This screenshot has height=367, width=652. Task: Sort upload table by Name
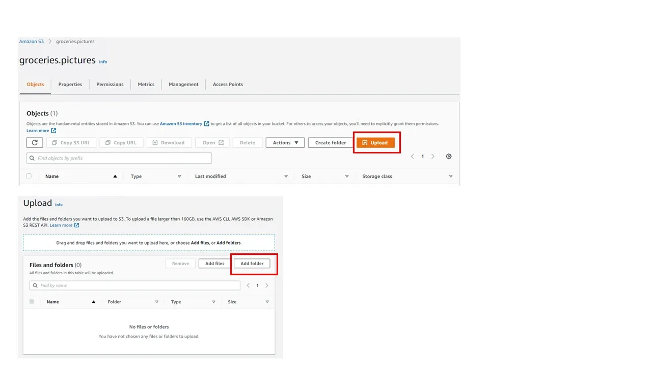[x=53, y=302]
